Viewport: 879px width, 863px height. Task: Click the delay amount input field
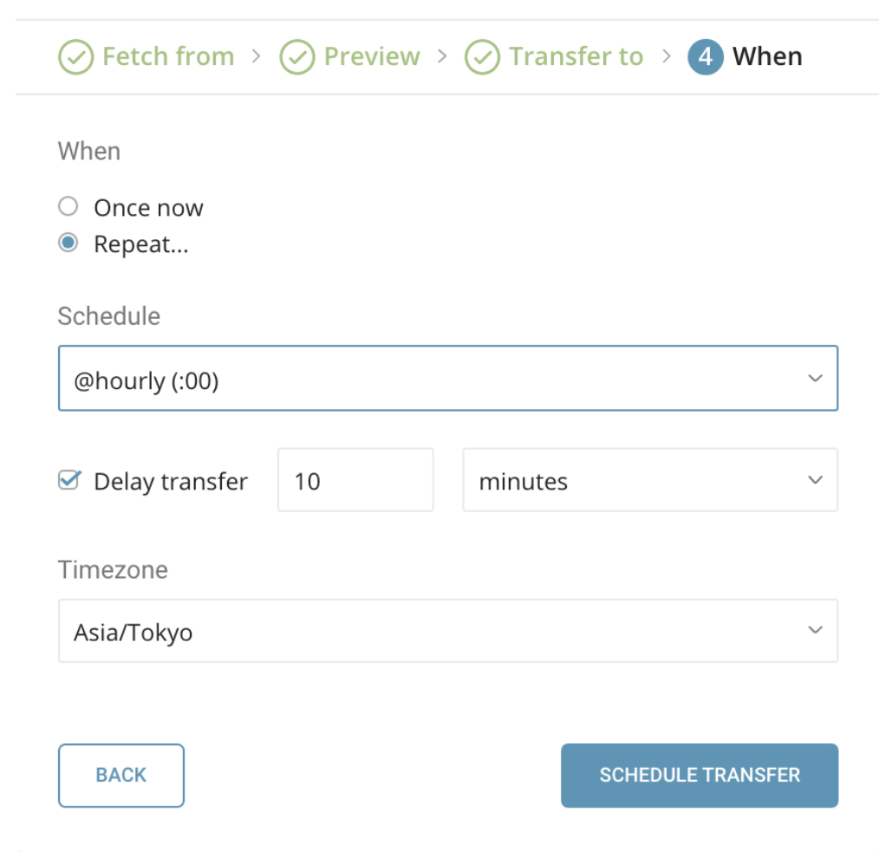(x=355, y=480)
